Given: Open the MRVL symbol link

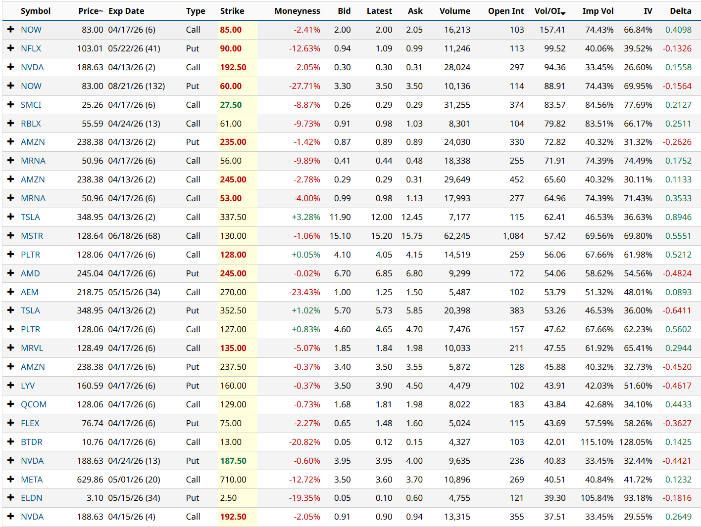Looking at the screenshot, I should (x=32, y=348).
